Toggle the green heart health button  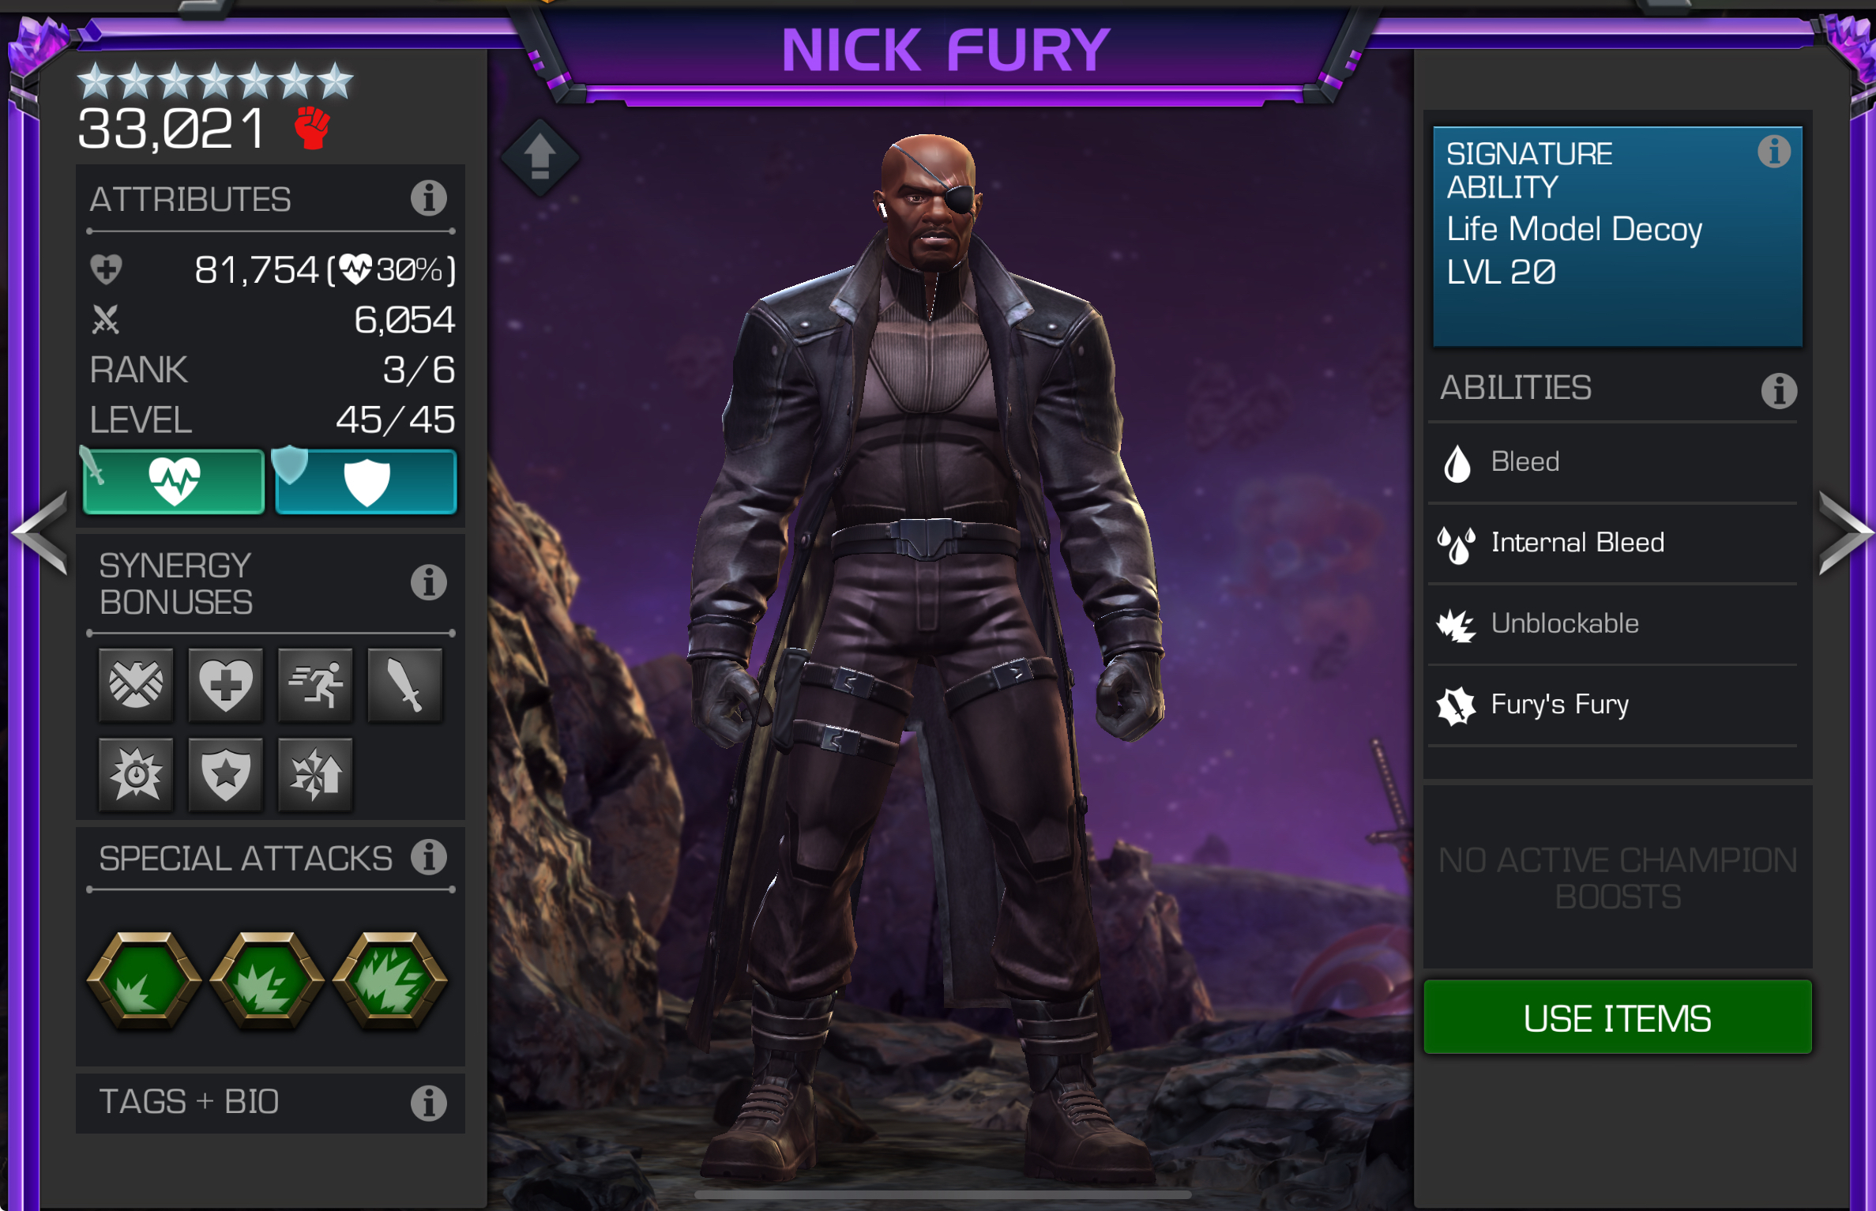[174, 482]
